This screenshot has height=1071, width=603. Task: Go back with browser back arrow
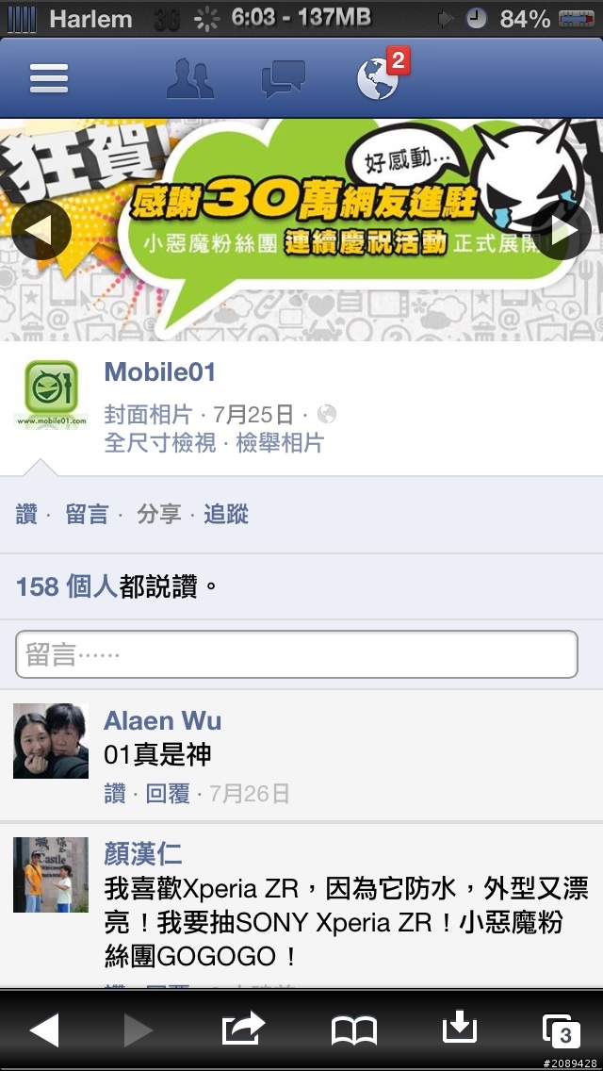44,1030
